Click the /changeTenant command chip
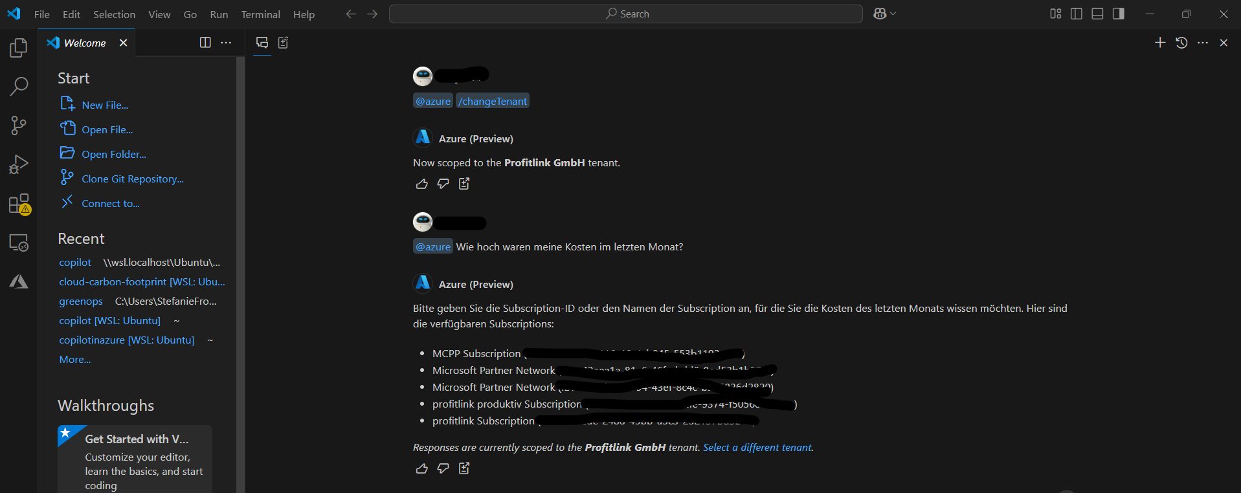 click(x=493, y=101)
